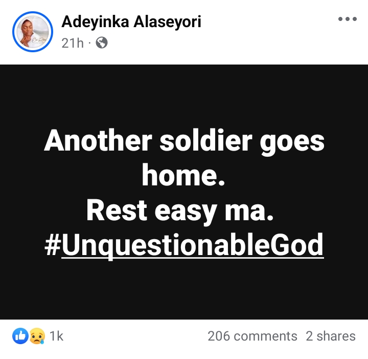Viewport: 368px width, 359px height.
Task: Click the empty black area above the post text
Action: [x=184, y=92]
